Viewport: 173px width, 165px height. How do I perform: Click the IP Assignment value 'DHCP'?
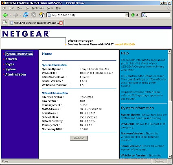click(x=83, y=105)
